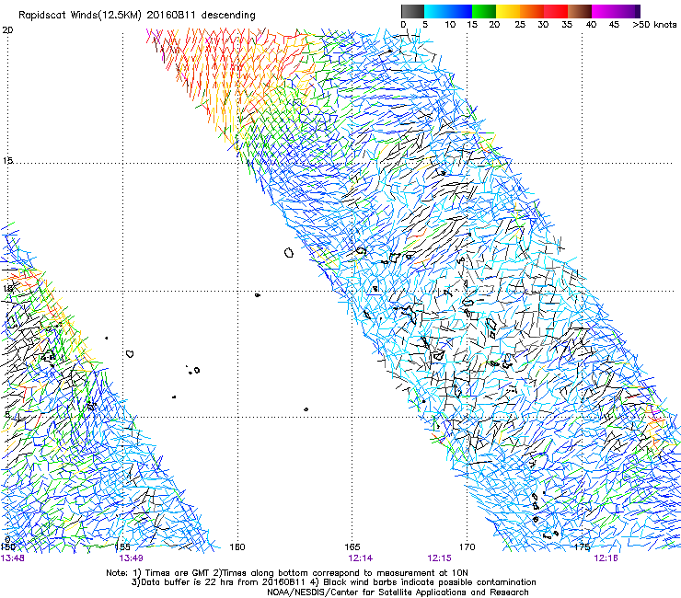
Task: Select the latitude axis label '20'
Action: [7, 30]
